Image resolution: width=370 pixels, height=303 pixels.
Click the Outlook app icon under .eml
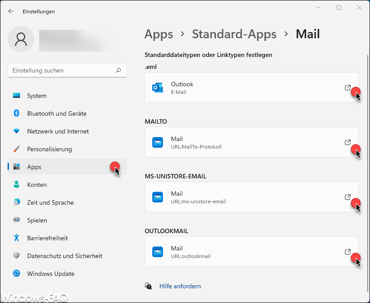(x=158, y=88)
